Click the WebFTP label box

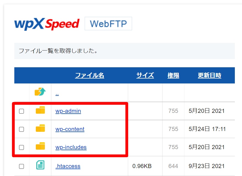click(x=108, y=24)
